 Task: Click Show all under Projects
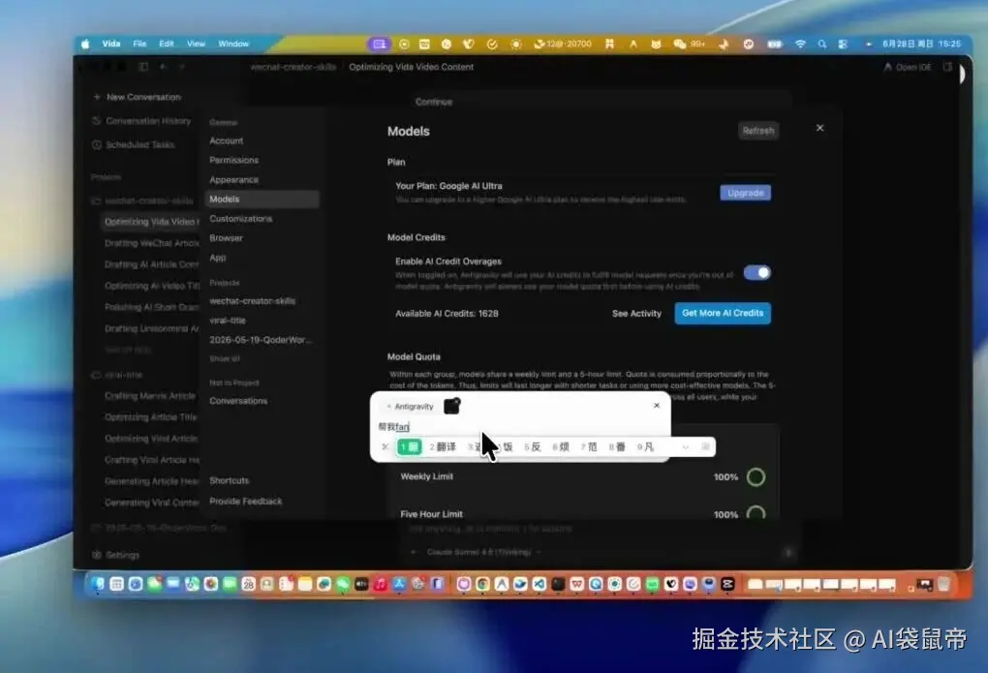225,358
